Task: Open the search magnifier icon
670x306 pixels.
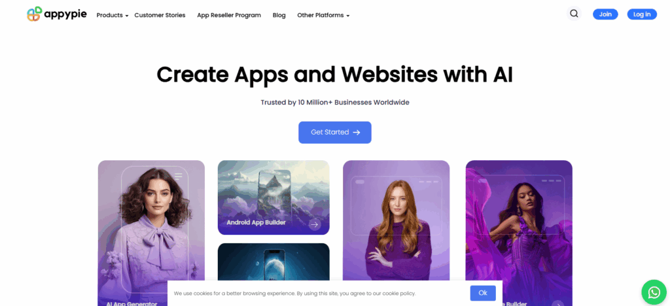Action: (x=574, y=14)
